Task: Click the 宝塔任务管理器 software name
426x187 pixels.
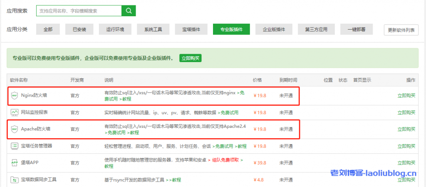Action: pyautogui.click(x=37, y=146)
